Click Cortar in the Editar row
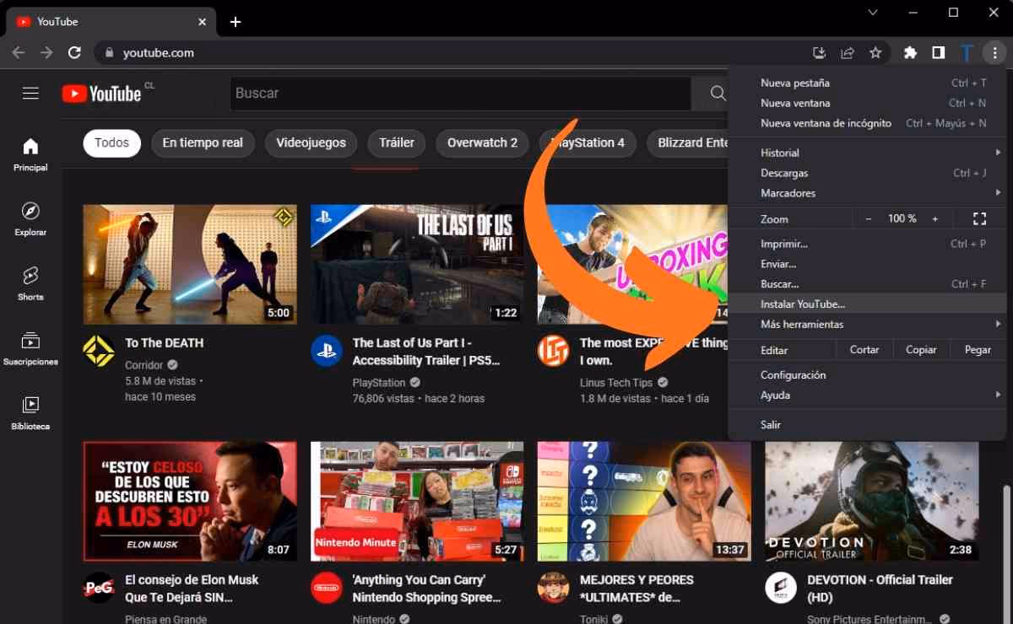The width and height of the screenshot is (1013, 624). [864, 350]
